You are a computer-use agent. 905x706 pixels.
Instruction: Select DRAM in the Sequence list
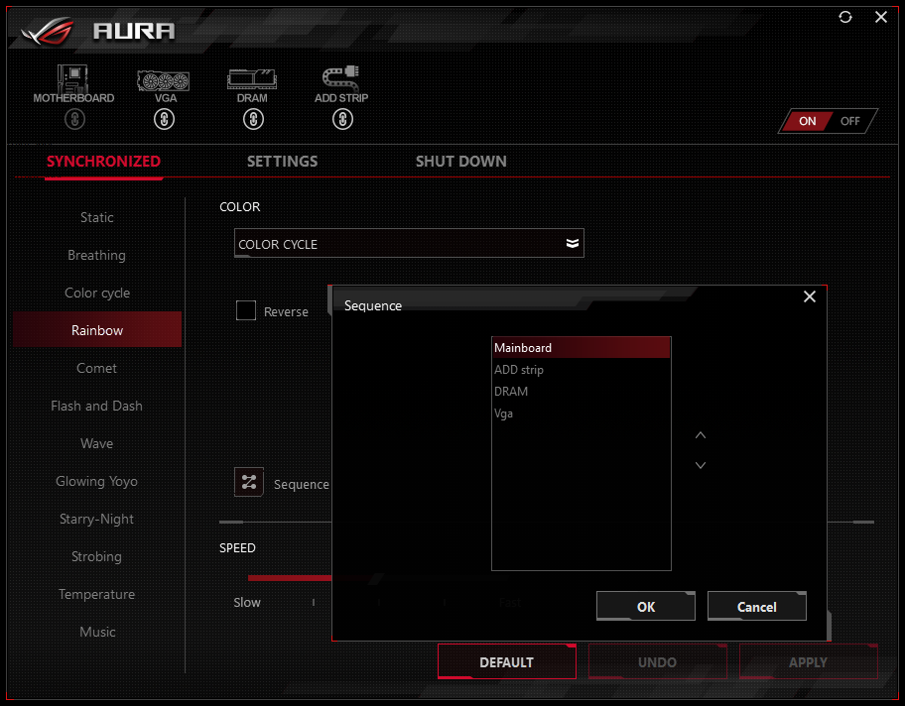point(582,392)
